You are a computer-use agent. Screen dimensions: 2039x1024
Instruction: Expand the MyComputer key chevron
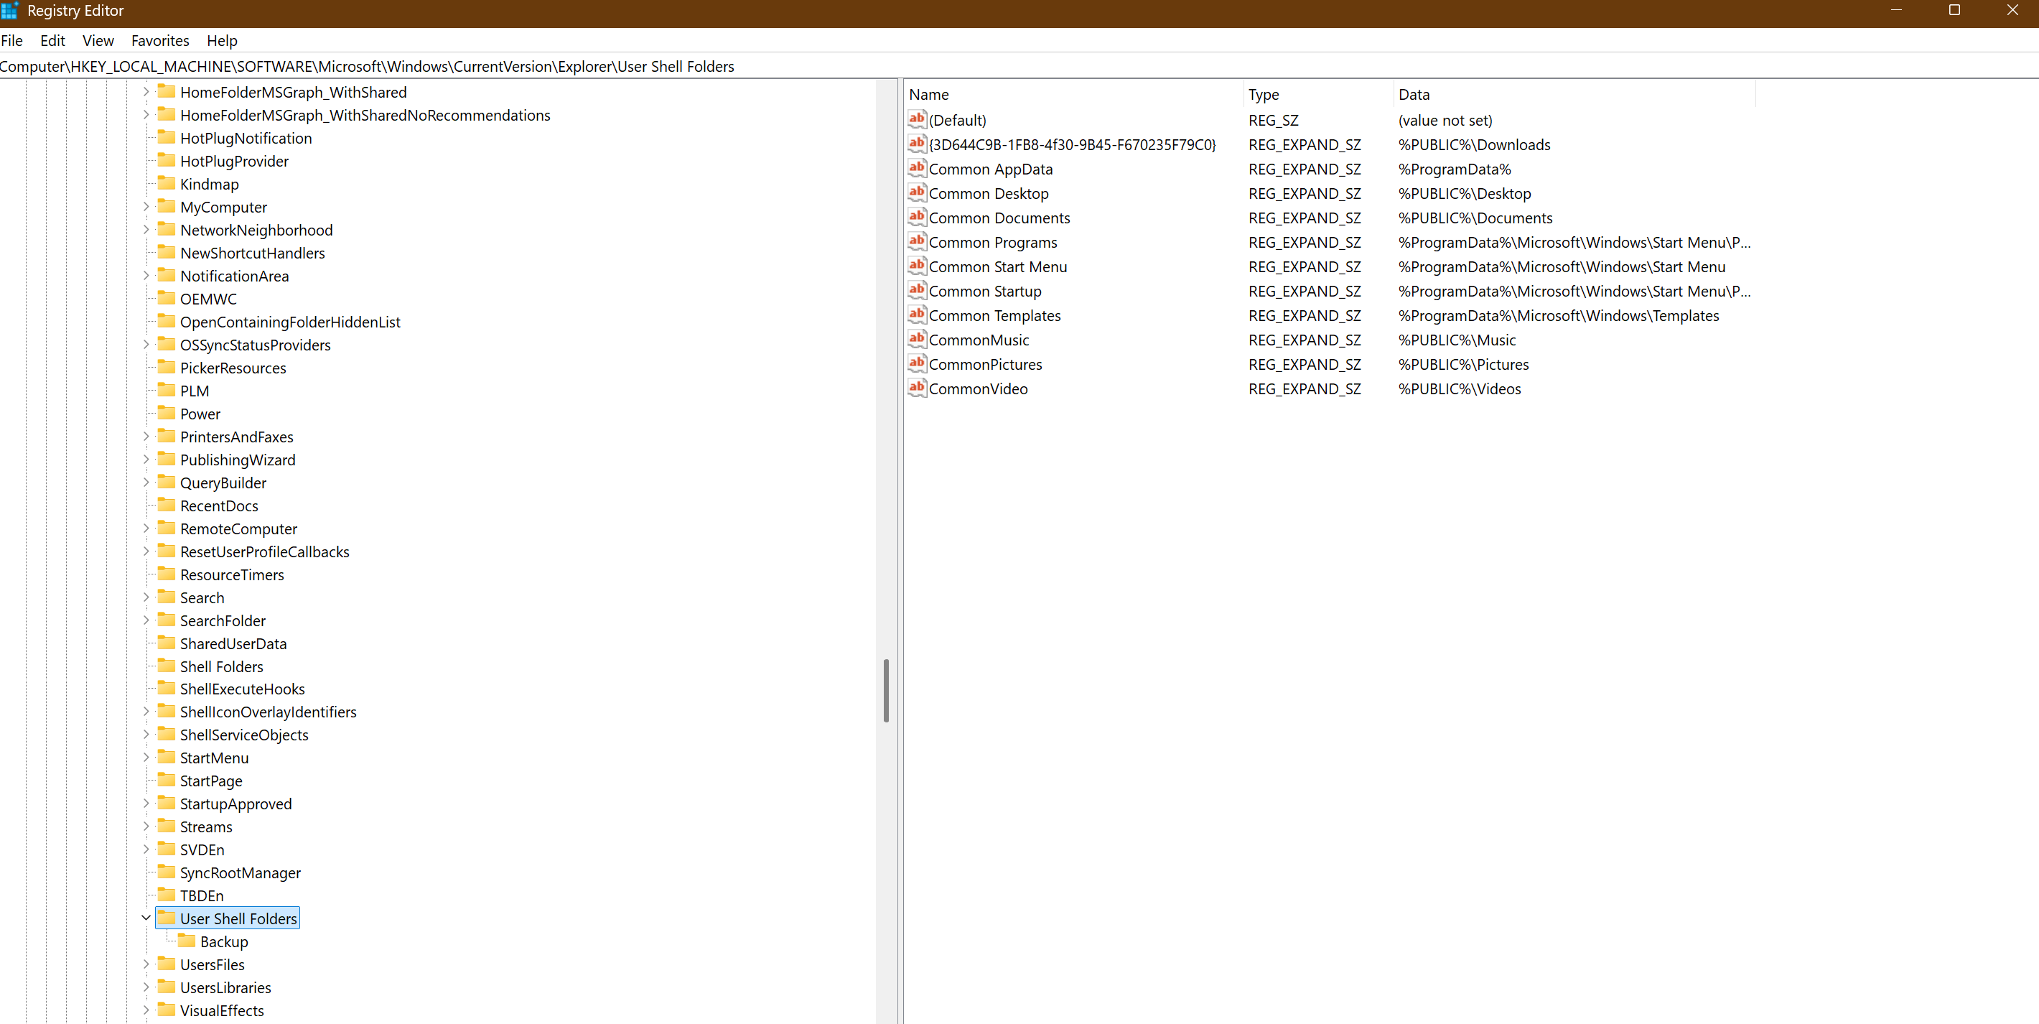click(x=146, y=207)
